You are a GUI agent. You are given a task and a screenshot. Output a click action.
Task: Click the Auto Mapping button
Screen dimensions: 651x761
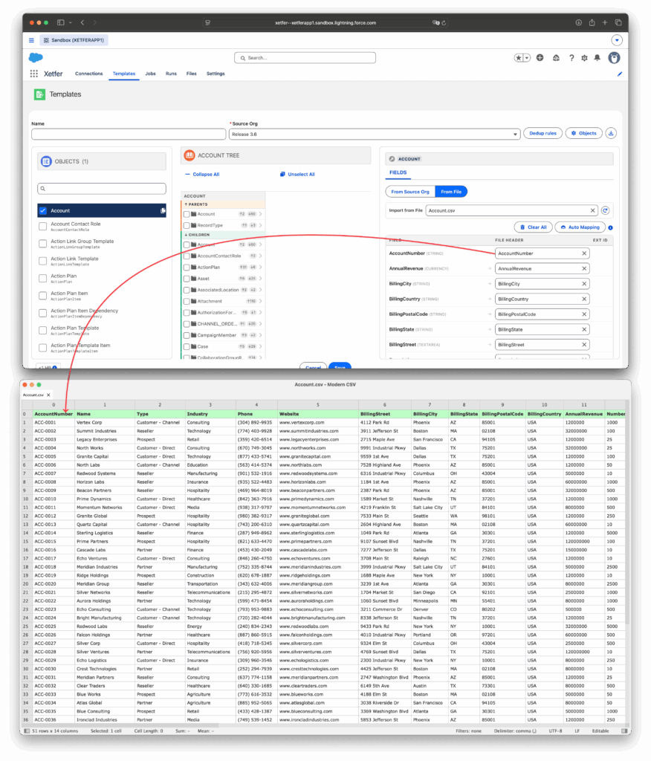(580, 227)
